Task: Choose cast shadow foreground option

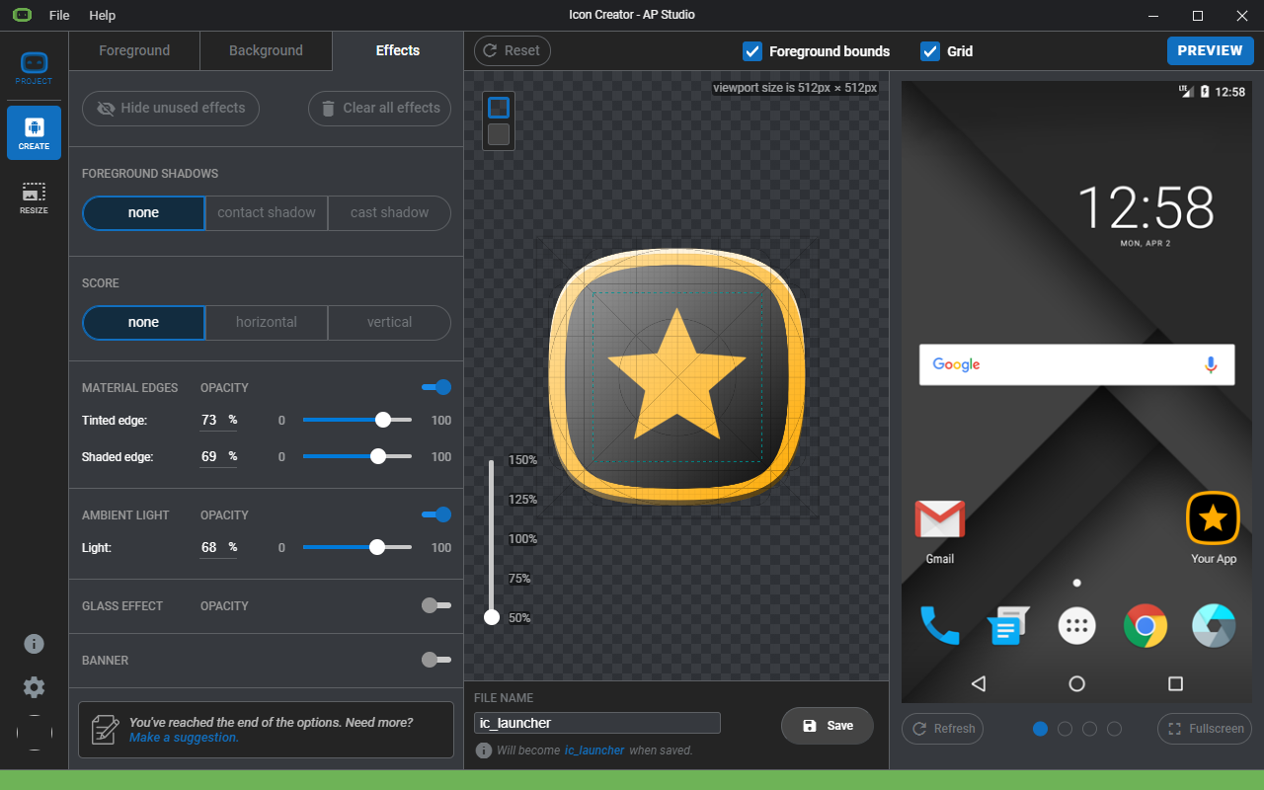Action: (x=389, y=212)
